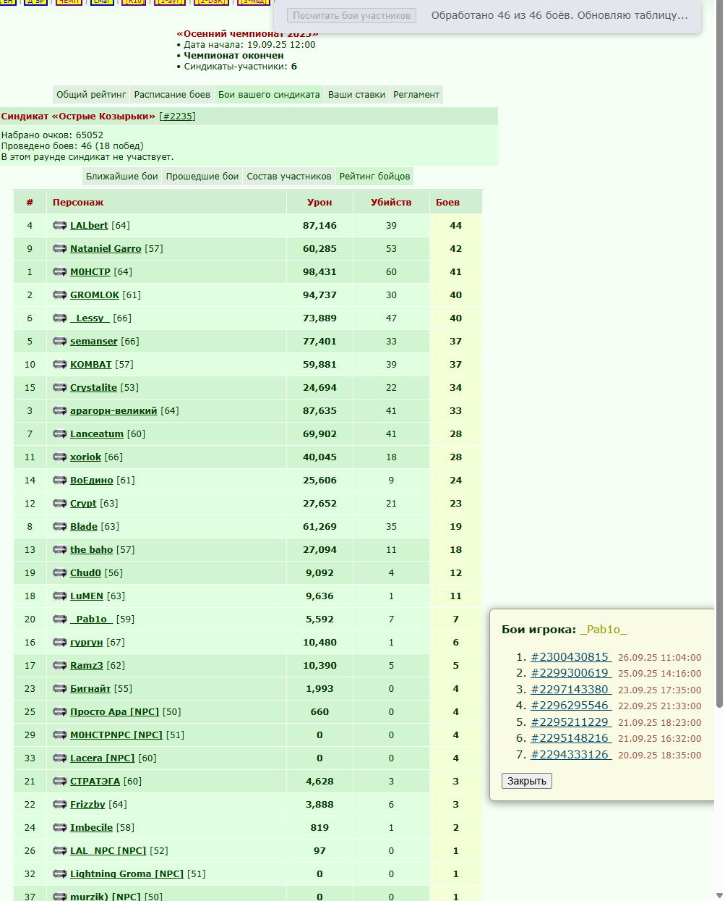Click the icon beside M0HCTP [64]
725x901 pixels.
pos(59,272)
